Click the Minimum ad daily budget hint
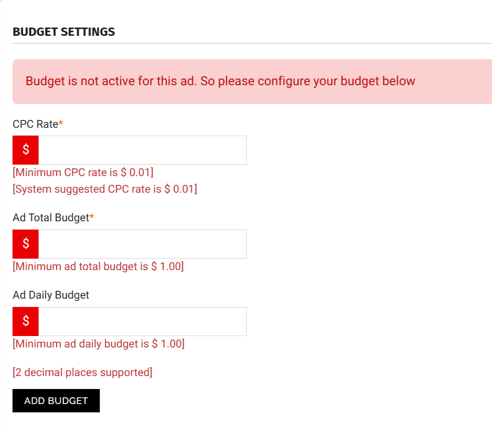This screenshot has height=429, width=492. (99, 344)
